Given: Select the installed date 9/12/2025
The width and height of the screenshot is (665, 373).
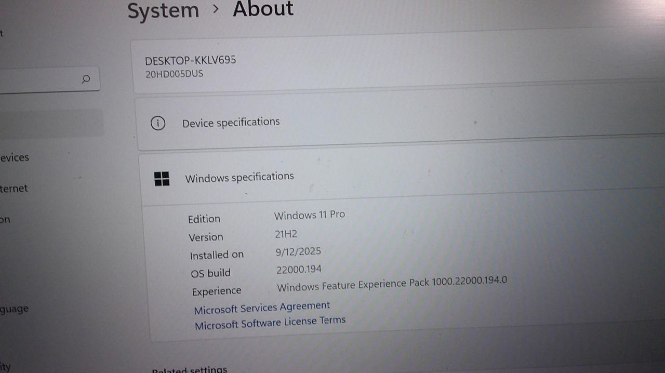Looking at the screenshot, I should tap(298, 252).
